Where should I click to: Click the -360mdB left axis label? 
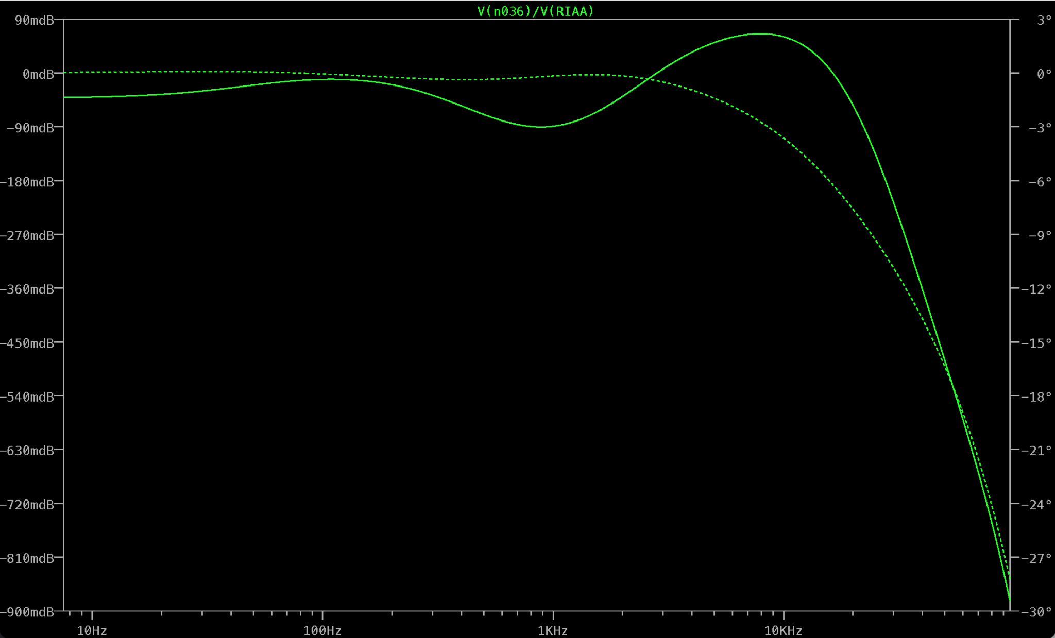coord(27,289)
